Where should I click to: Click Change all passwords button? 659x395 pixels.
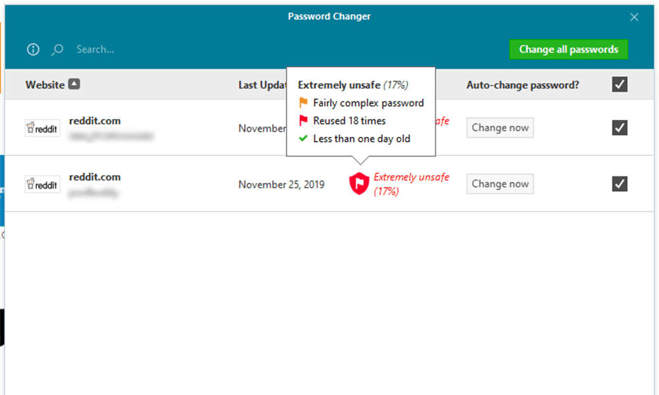pyautogui.click(x=569, y=49)
